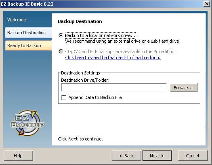Image resolution: width=212 pixels, height=165 pixels.
Task: Select the Backup Destination sidebar step
Action: click(28, 33)
